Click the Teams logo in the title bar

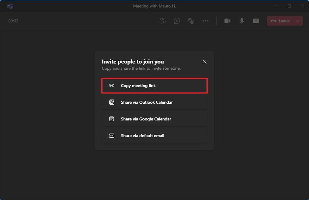10,6
